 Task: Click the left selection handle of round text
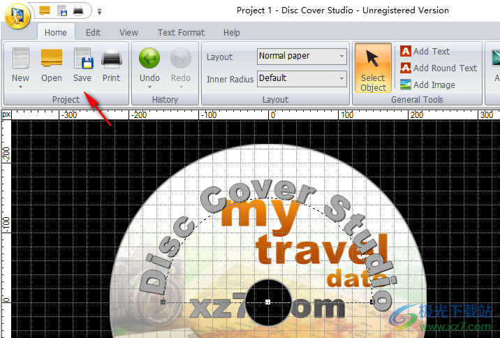point(163,302)
